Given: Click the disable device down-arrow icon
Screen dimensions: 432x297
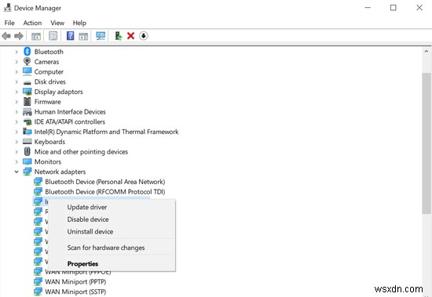Looking at the screenshot, I should [143, 36].
